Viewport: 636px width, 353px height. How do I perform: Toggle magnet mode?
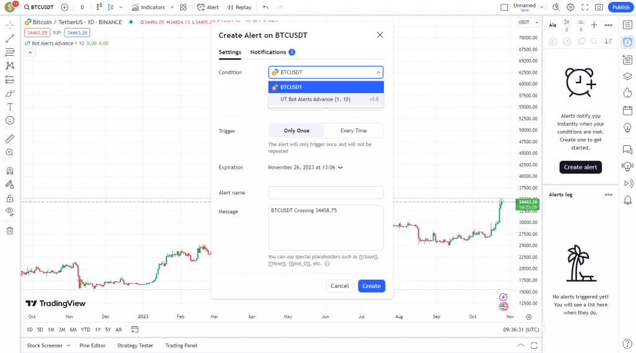pos(10,171)
